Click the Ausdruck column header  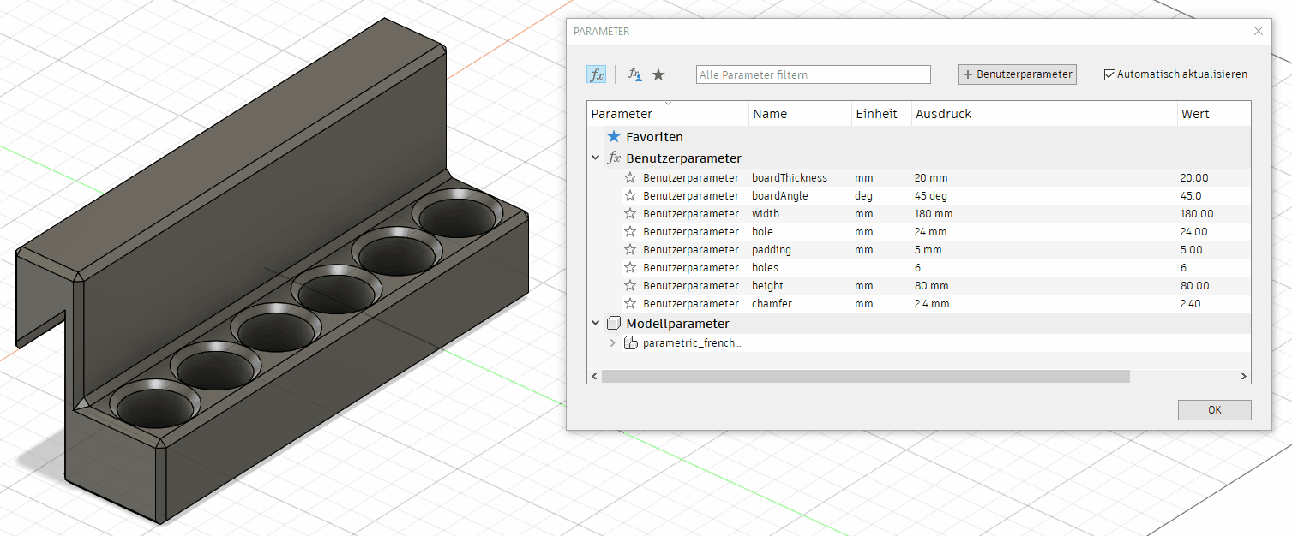[x=1043, y=114]
